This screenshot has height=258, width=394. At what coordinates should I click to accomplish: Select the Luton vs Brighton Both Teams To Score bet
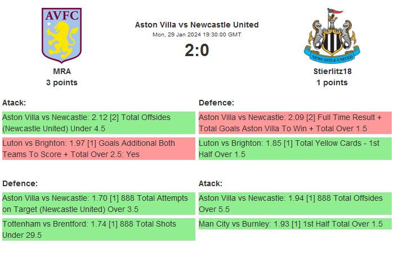pos(98,149)
